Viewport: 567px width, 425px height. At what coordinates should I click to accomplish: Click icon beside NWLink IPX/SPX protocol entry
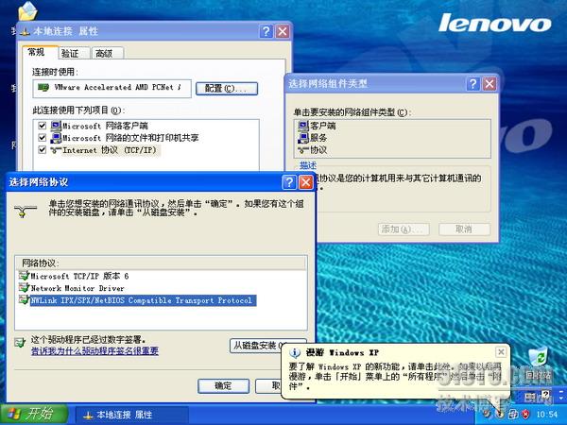pos(24,300)
